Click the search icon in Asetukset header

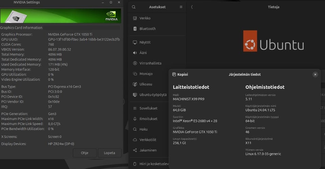pos(134,7)
